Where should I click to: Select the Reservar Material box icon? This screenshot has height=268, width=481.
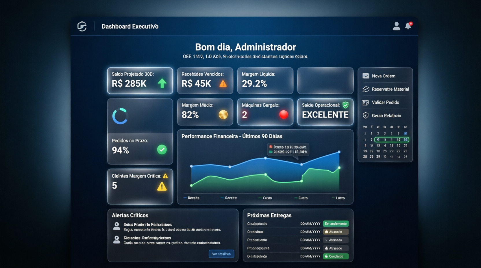point(365,89)
